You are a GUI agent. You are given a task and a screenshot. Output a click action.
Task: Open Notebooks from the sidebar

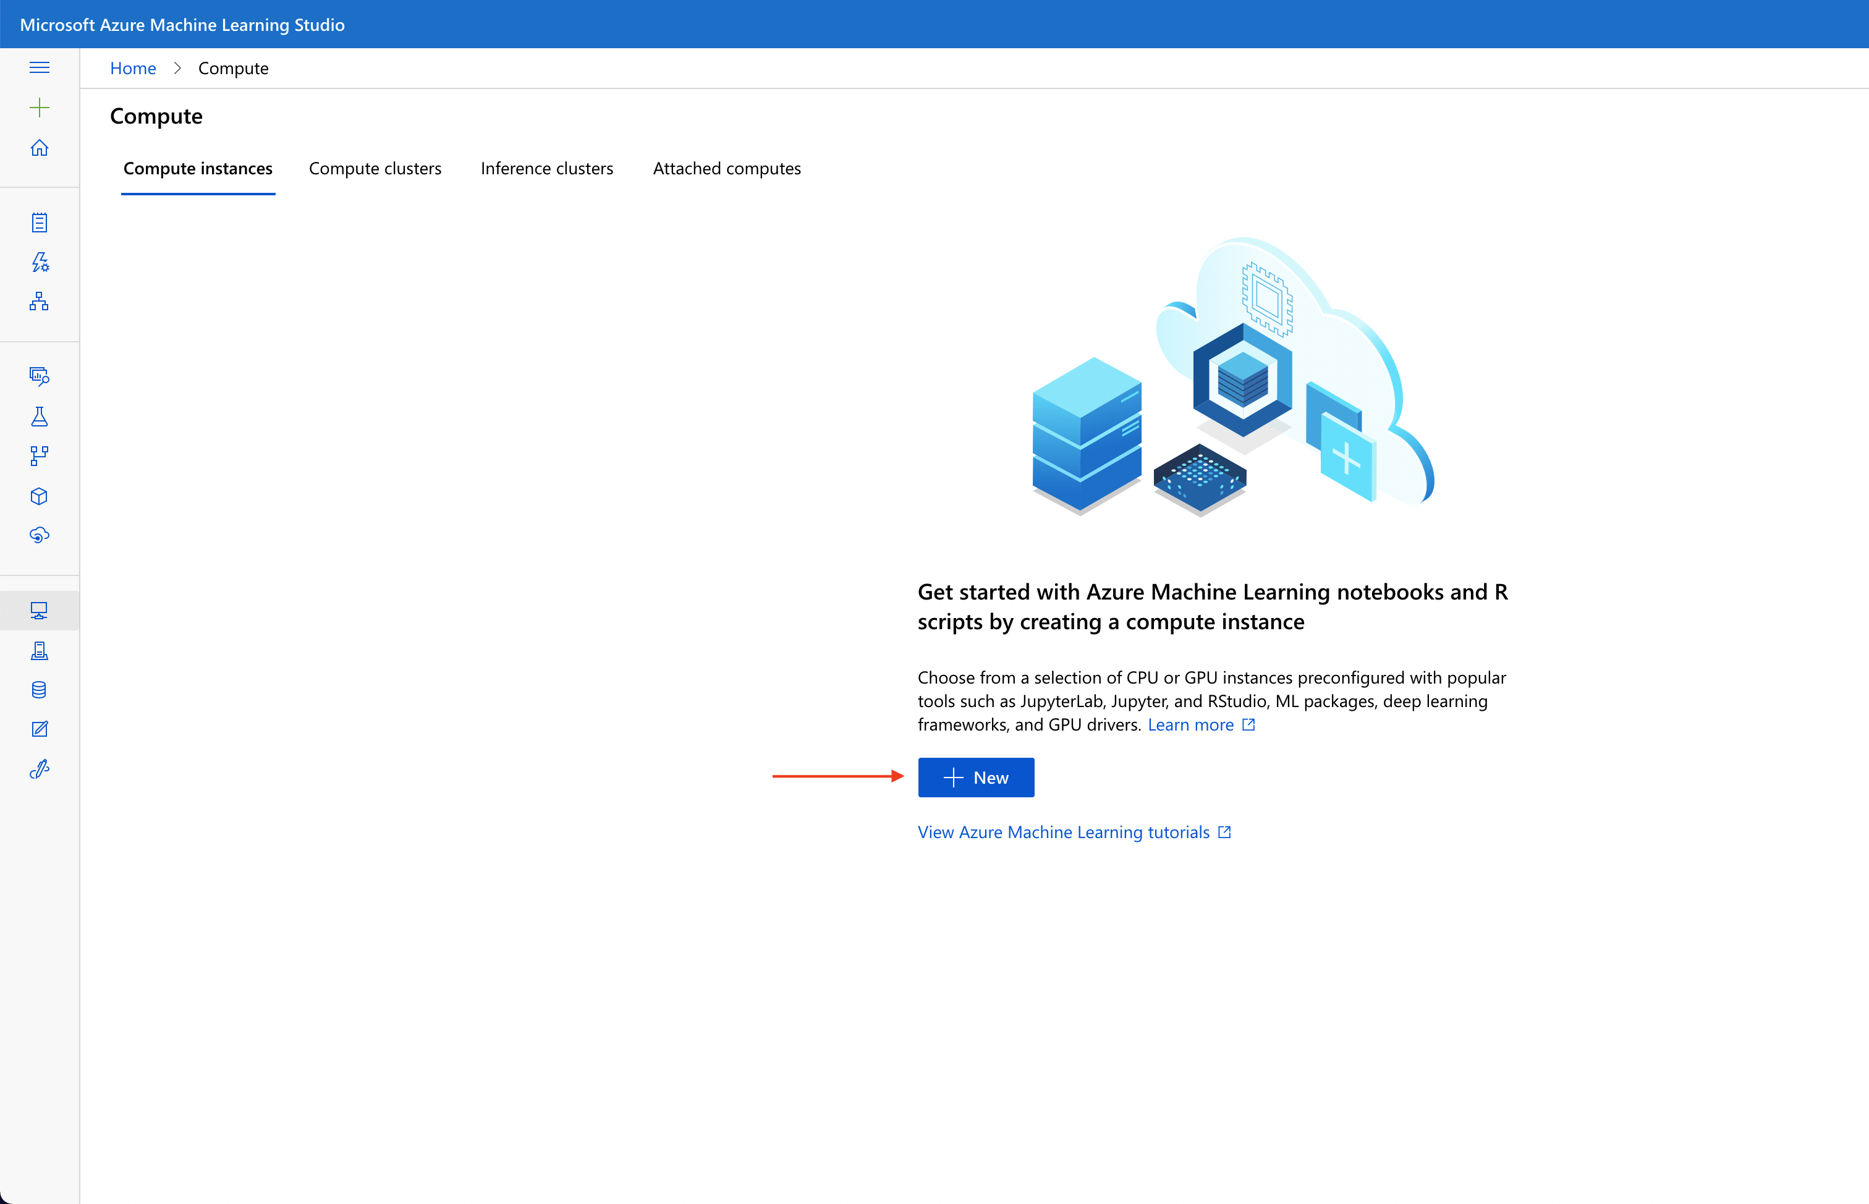[39, 223]
